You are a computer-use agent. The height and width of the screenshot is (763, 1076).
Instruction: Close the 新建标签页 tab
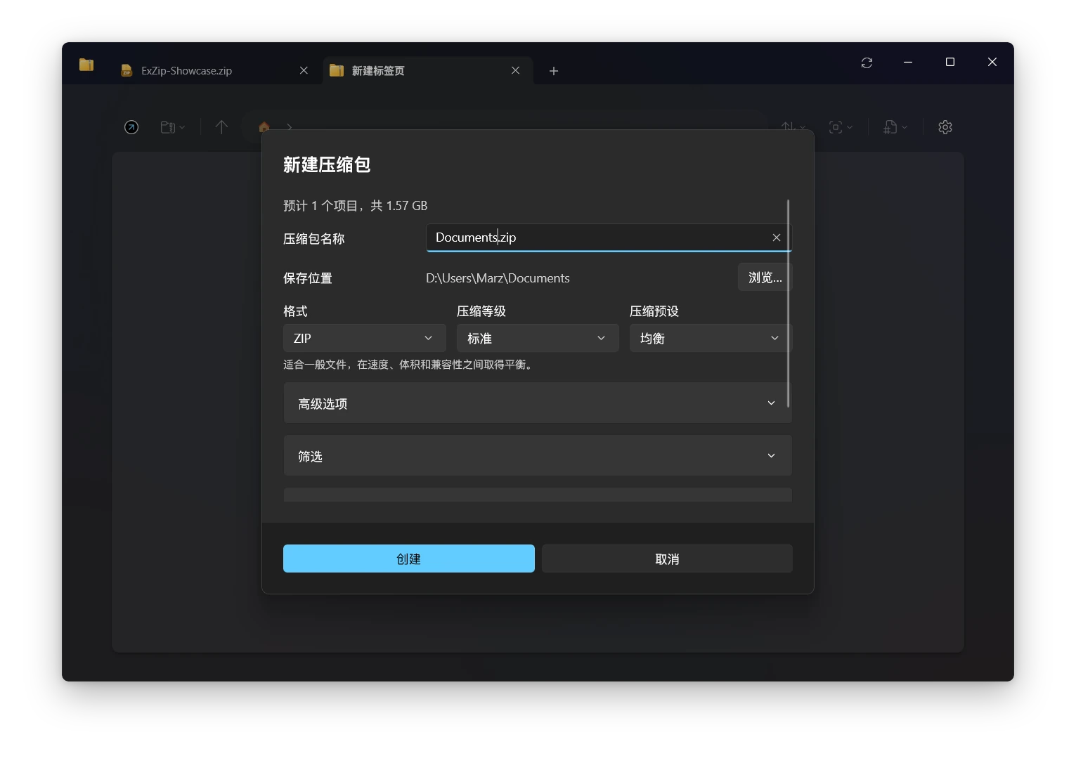515,70
